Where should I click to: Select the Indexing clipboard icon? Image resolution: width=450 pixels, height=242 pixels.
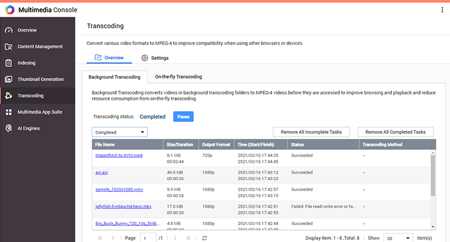click(x=9, y=63)
